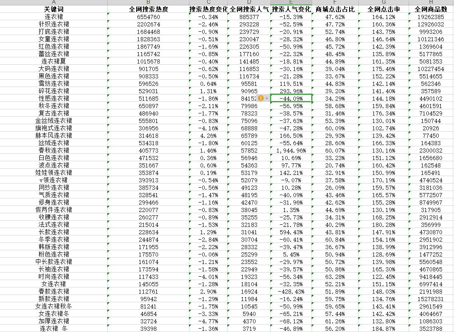This screenshot has width=454, height=332.
Task: Select the cell 旗袍式连衣裙
Action: point(54,128)
